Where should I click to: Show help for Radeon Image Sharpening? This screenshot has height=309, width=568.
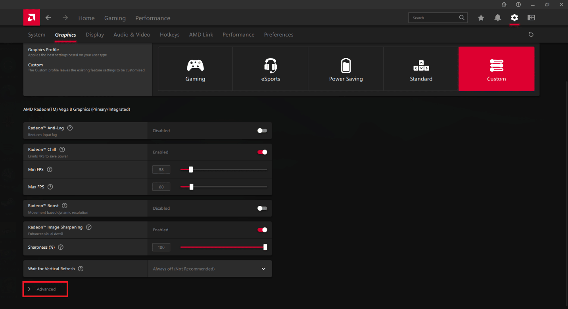click(89, 227)
